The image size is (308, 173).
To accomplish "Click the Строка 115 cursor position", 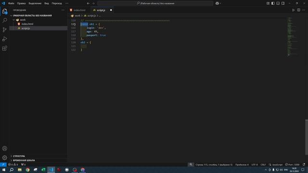I will coord(214,164).
